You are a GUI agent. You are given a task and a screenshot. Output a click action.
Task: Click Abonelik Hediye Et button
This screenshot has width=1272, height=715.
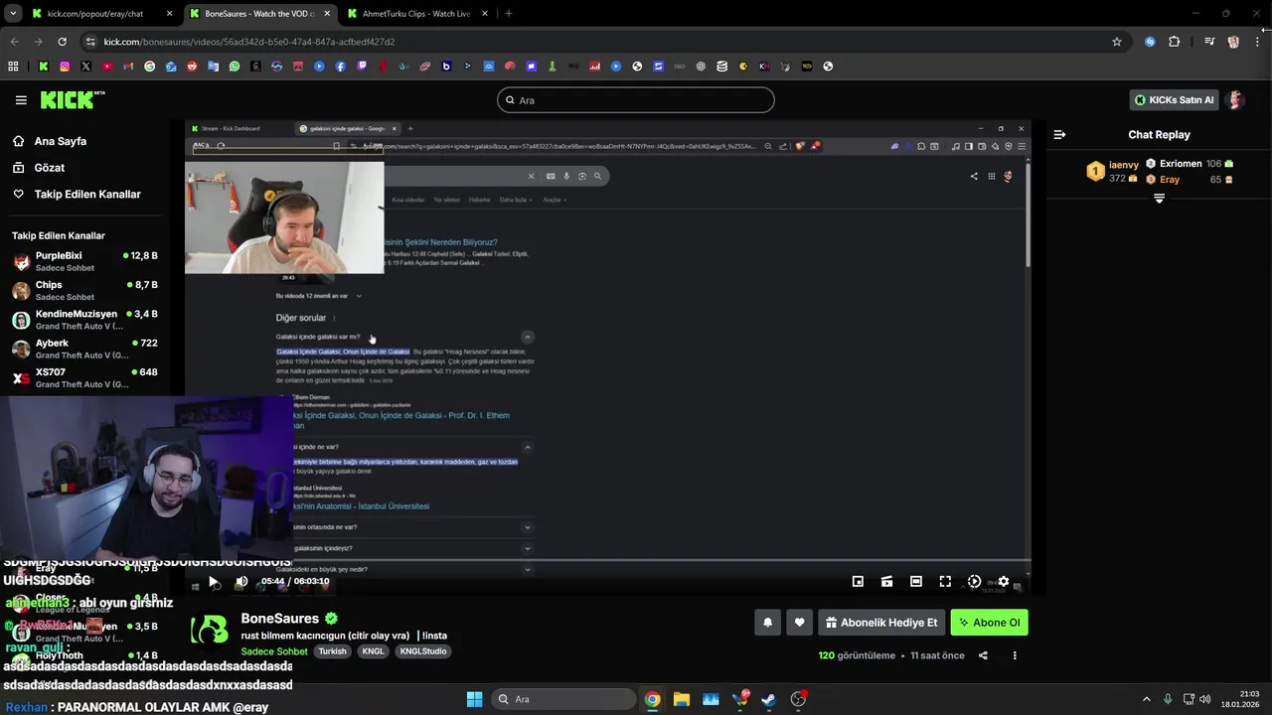pos(881,623)
